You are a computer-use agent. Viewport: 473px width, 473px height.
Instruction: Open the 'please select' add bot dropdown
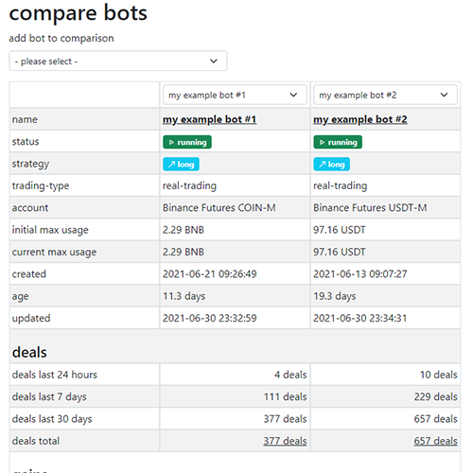[117, 61]
